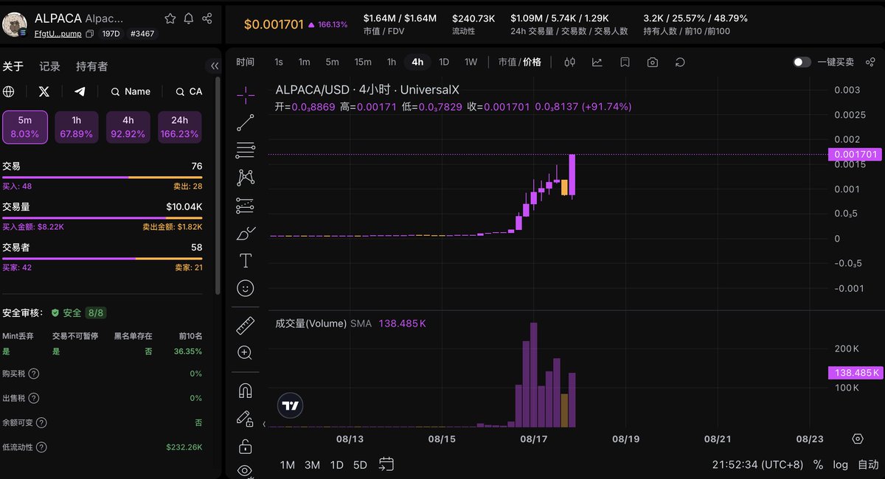Search token by CA

pos(189,91)
